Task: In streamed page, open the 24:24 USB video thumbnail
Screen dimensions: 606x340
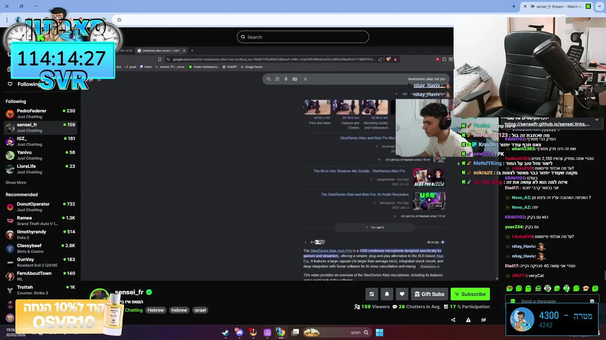Action: click(429, 201)
